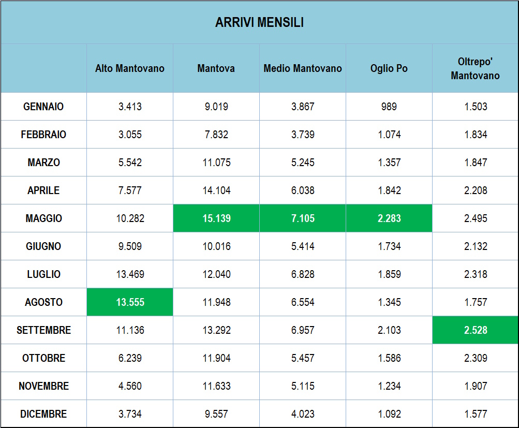Select the cell with value 989
Image resolution: width=519 pixels, height=428 pixels.
389,107
